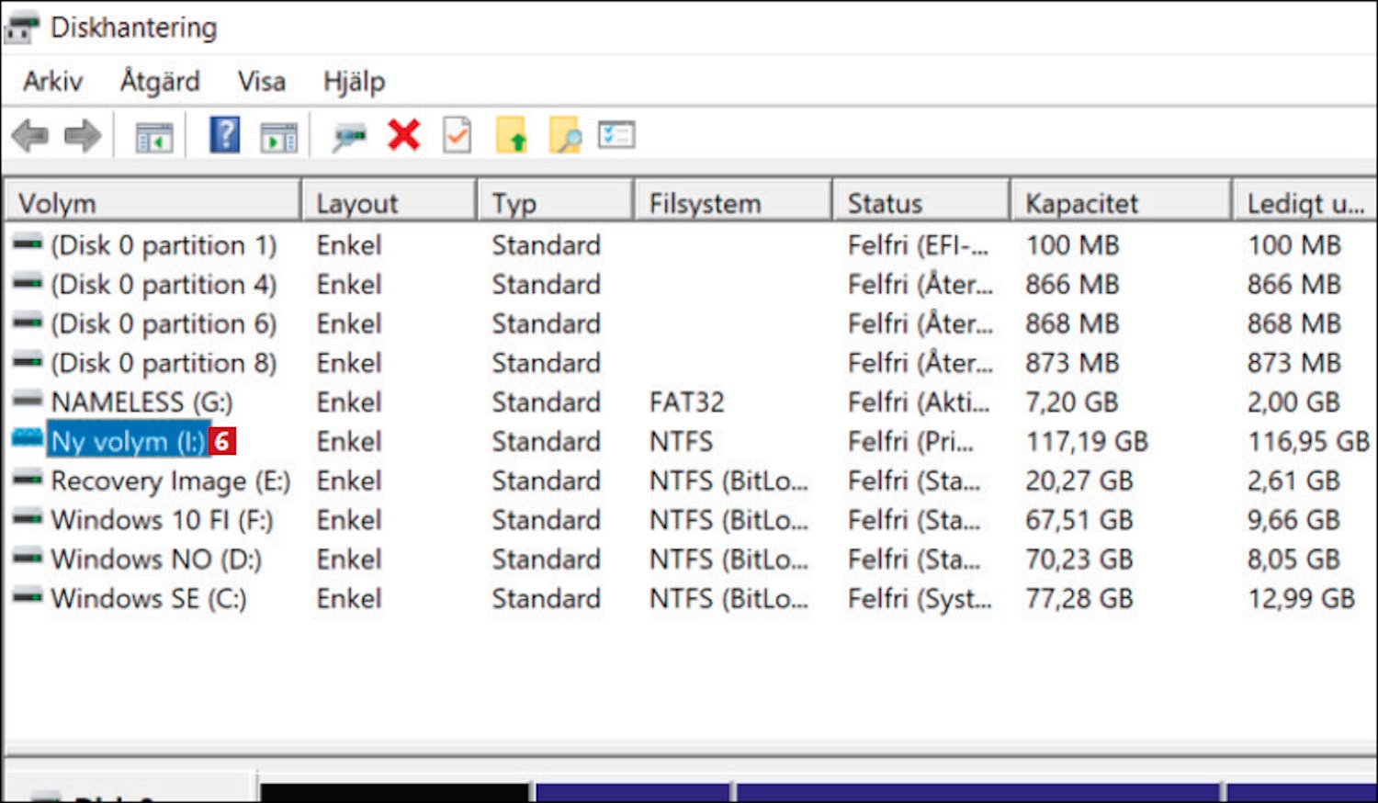Click the list settings toolbar icon
Viewport: 1378px width, 803px height.
click(616, 135)
